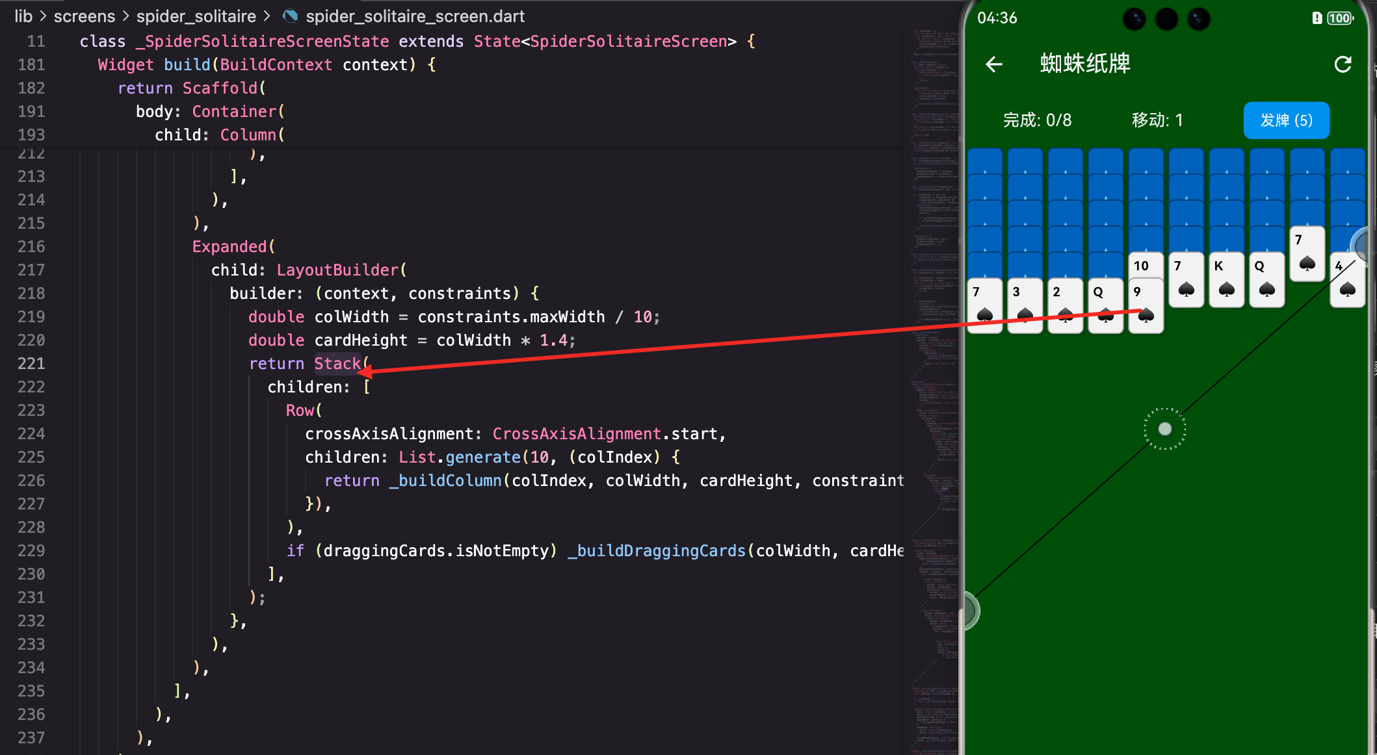The width and height of the screenshot is (1377, 755).
Task: Click the 3 of spades card
Action: pyautogui.click(x=1025, y=305)
